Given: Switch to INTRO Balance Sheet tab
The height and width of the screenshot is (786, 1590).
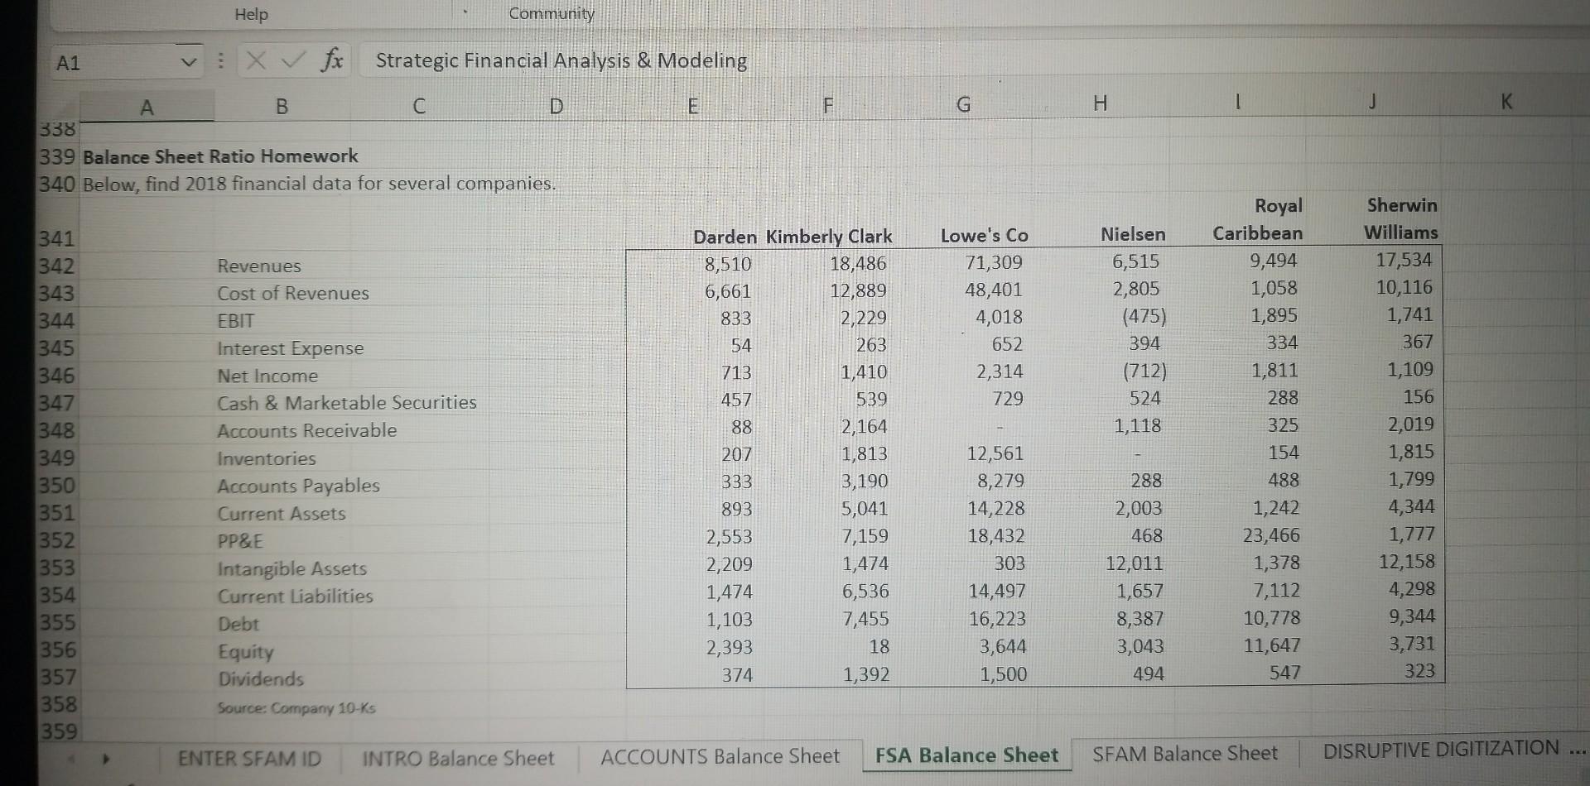Looking at the screenshot, I should click(458, 759).
